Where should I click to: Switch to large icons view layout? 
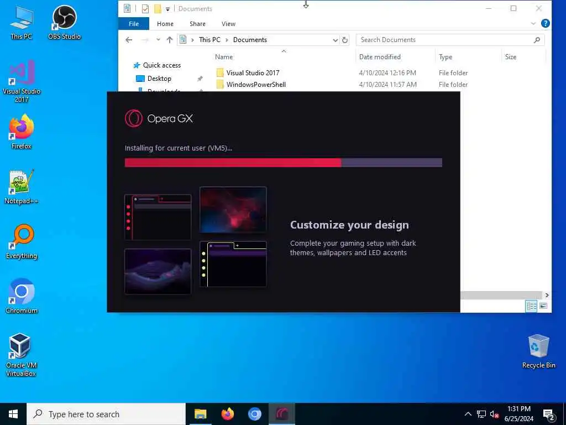click(543, 306)
